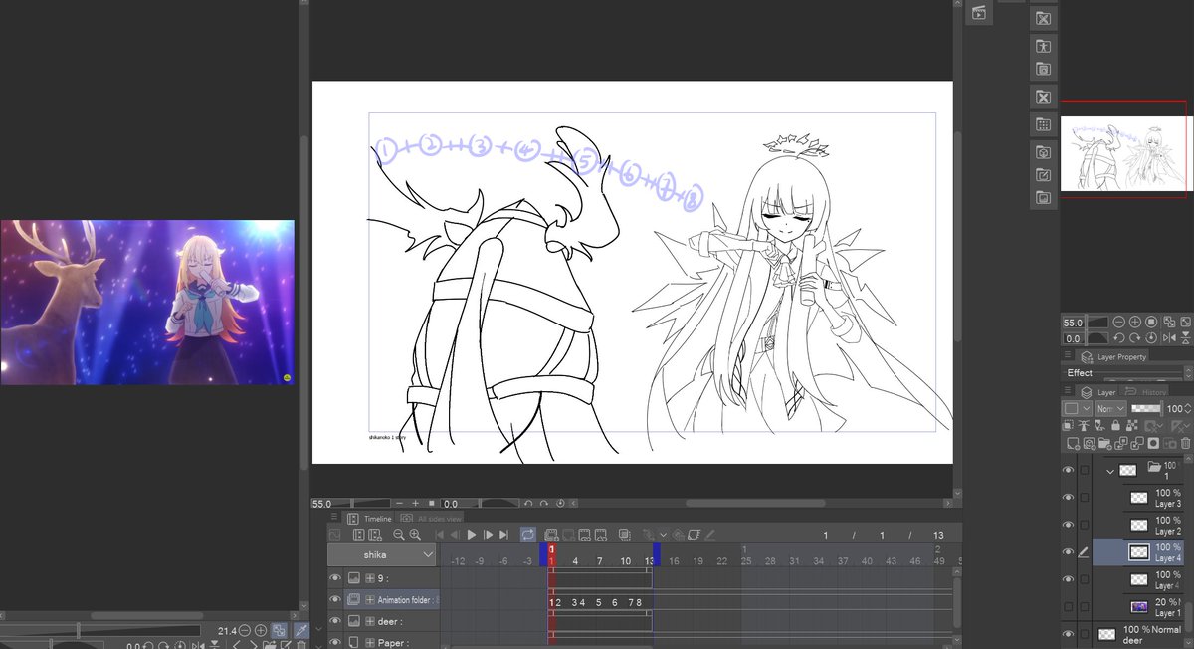Lock the selected layer

(1115, 425)
